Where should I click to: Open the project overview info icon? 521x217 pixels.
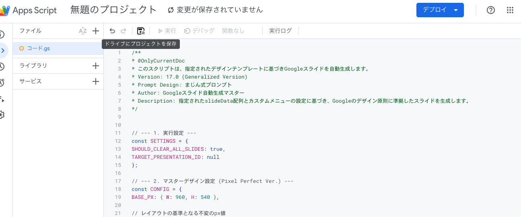click(x=2, y=34)
